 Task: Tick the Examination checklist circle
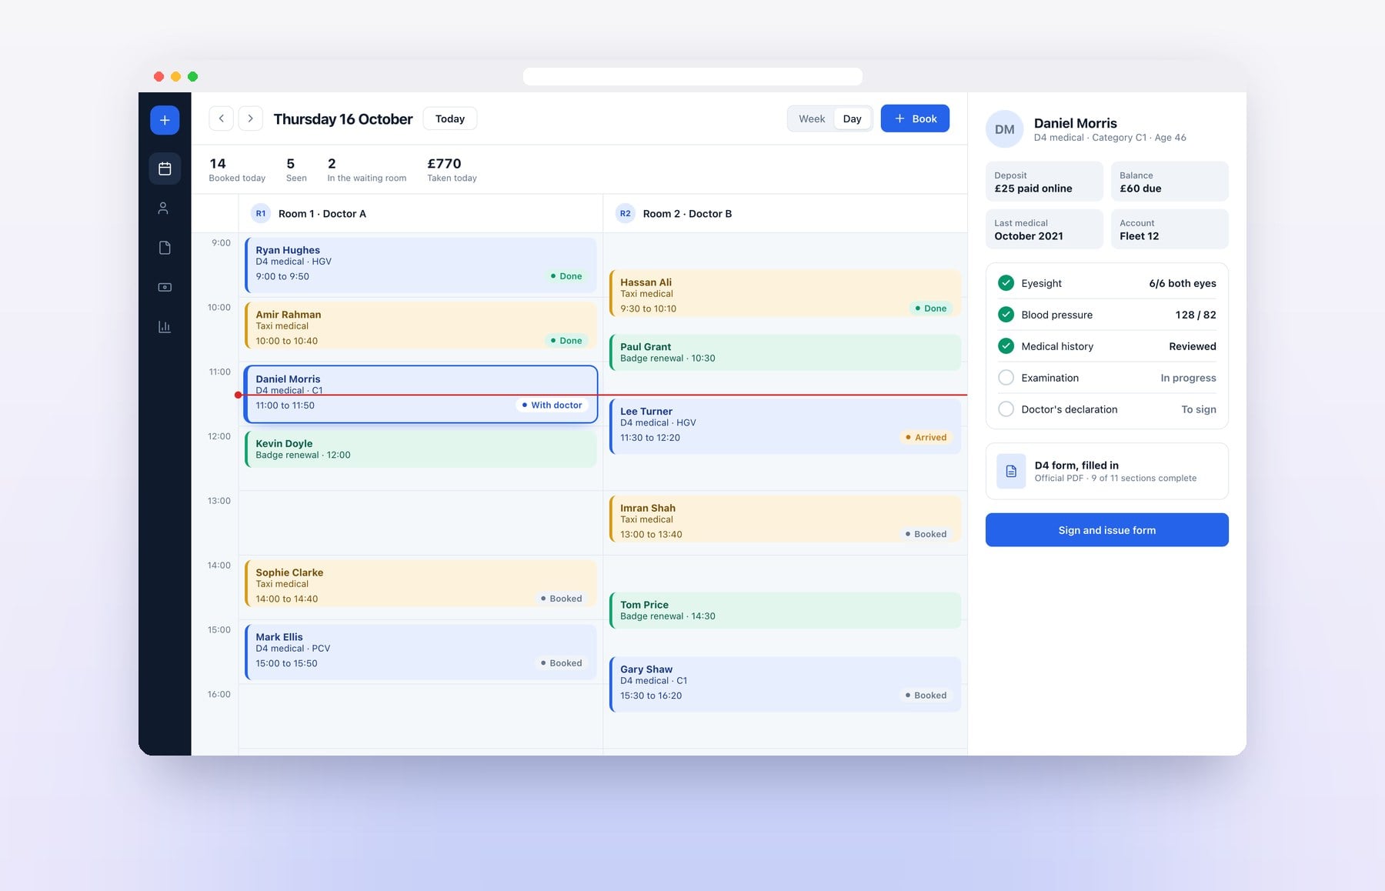(x=1006, y=378)
